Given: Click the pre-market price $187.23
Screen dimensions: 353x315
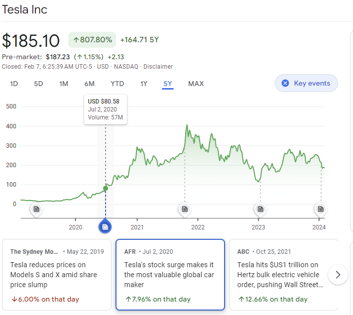Looking at the screenshot, I should (x=58, y=57).
